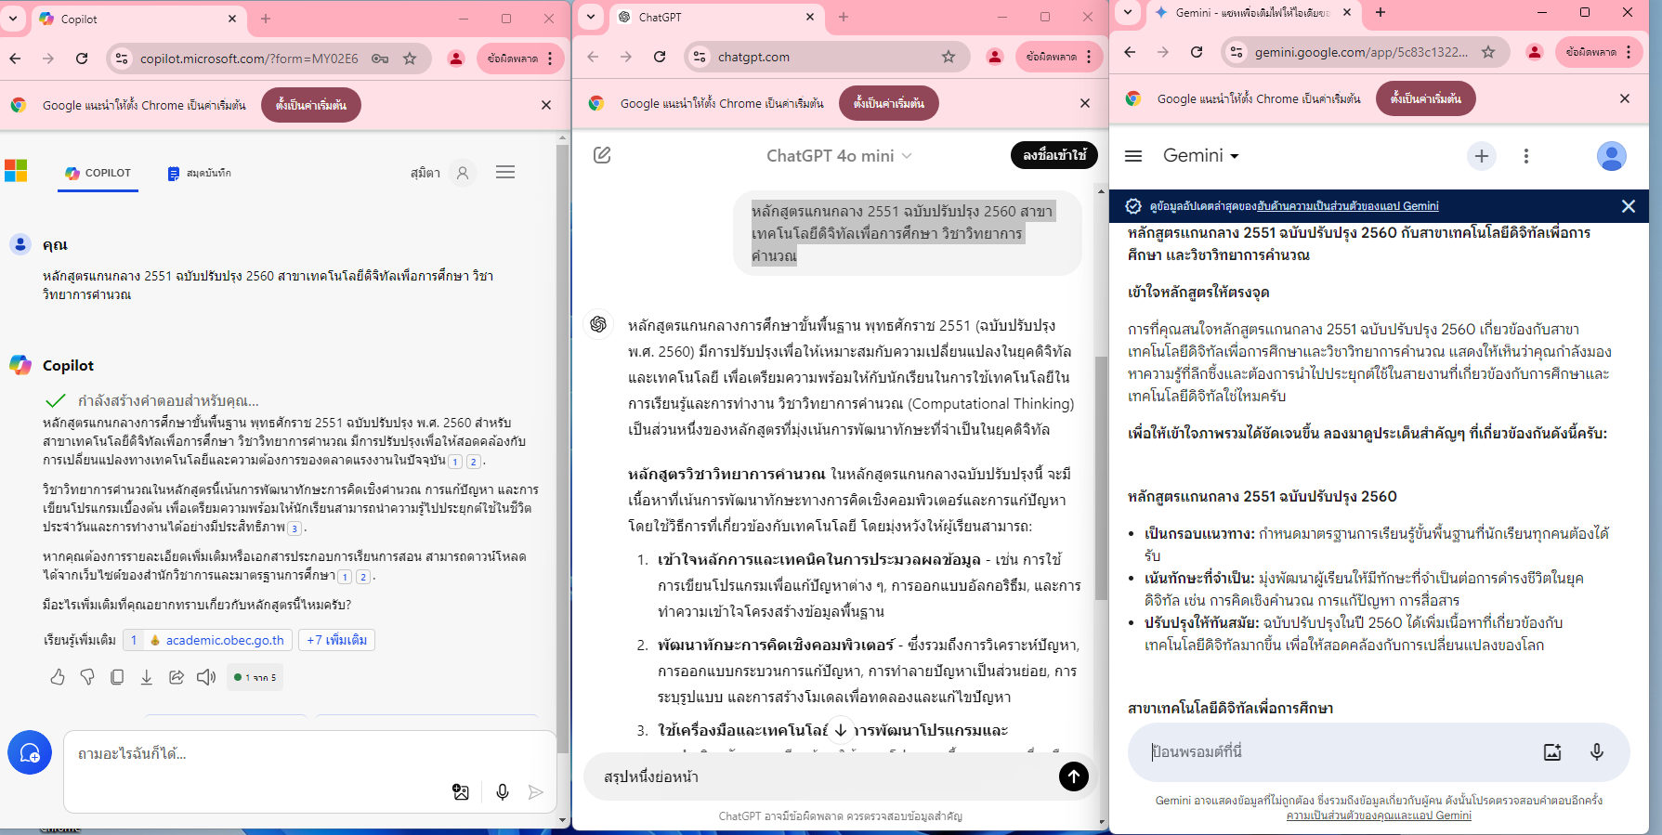Open the ChatGPT 4o mini model dropdown
The height and width of the screenshot is (835, 1662).
[839, 156]
